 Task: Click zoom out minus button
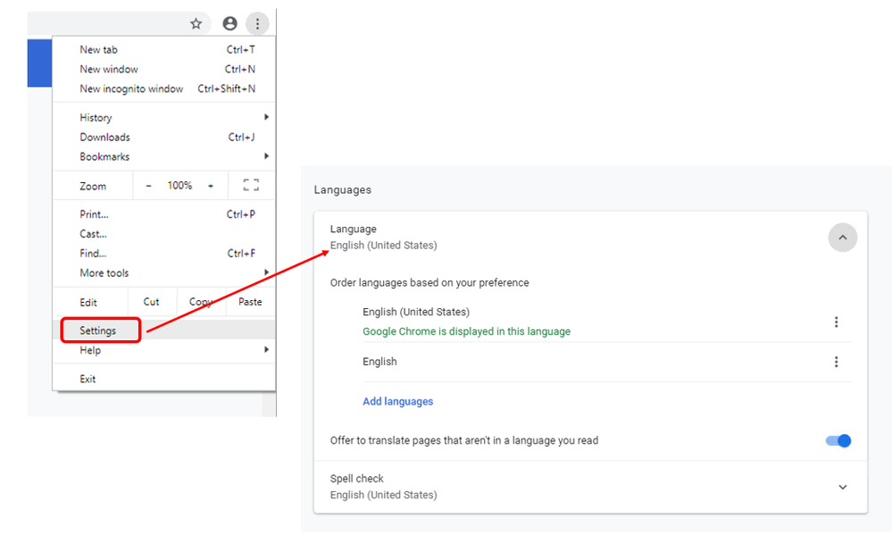click(x=148, y=186)
